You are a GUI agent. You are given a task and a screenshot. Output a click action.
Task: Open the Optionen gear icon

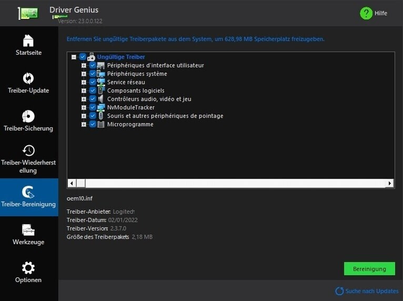click(x=28, y=268)
